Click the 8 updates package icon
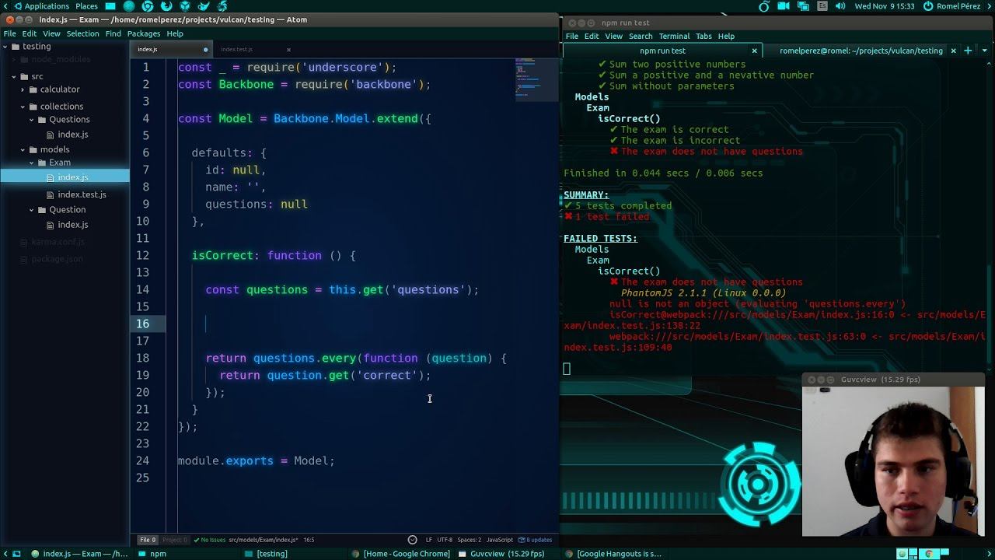This screenshot has height=560, width=995. [536, 540]
